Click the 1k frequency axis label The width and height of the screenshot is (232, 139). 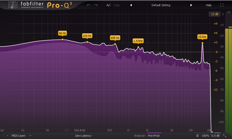point(128,130)
